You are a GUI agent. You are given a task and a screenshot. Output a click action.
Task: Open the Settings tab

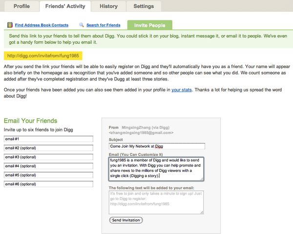point(144,6)
